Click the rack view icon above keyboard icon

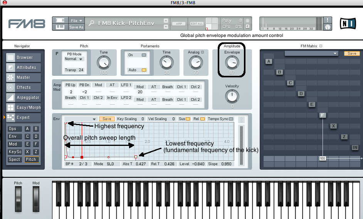(x=60, y=20)
